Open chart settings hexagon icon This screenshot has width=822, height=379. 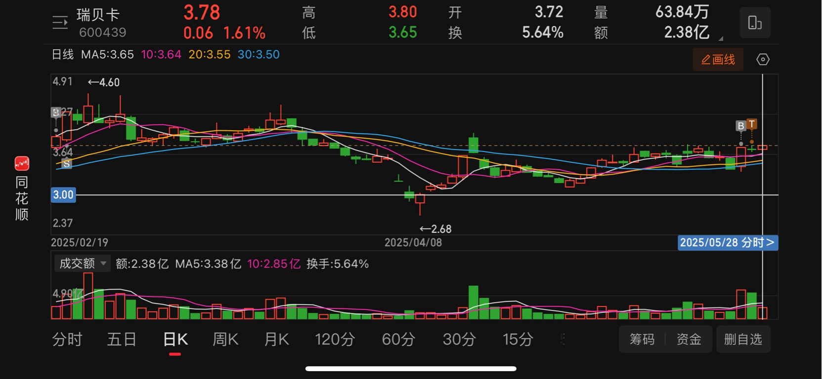click(763, 60)
